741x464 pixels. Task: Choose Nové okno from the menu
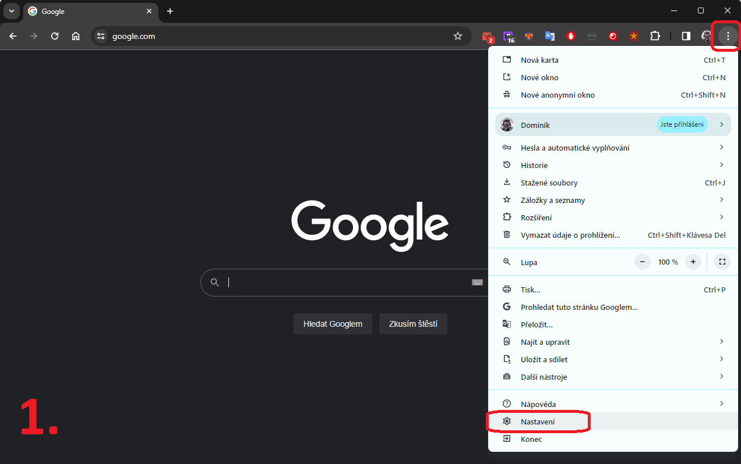pos(612,77)
